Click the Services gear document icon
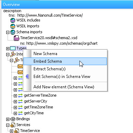This screenshot has width=133, height=133. [13, 125]
